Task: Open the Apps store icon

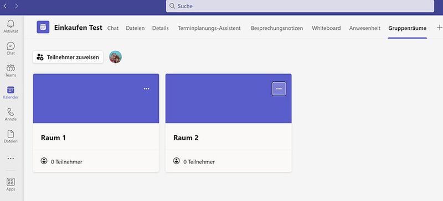Action: click(x=11, y=182)
